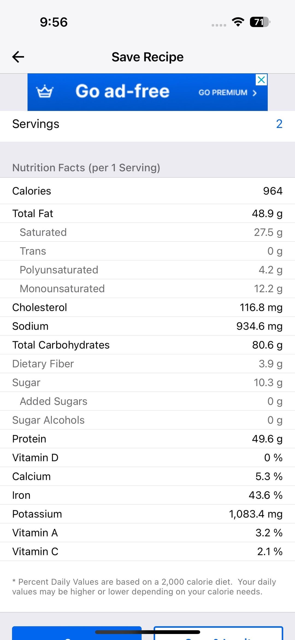
Task: Tap the Protein row
Action: (147, 439)
